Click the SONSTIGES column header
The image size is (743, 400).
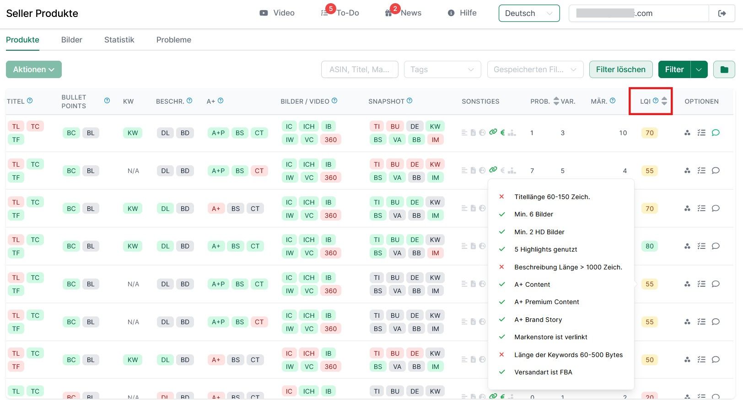tap(480, 101)
